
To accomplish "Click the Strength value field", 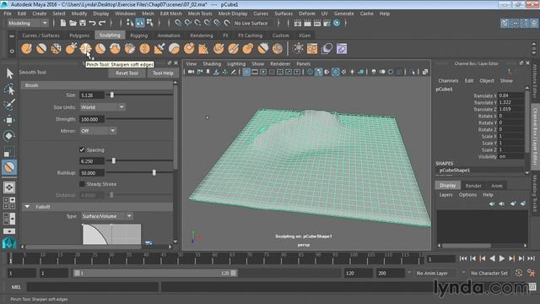I will [x=92, y=119].
